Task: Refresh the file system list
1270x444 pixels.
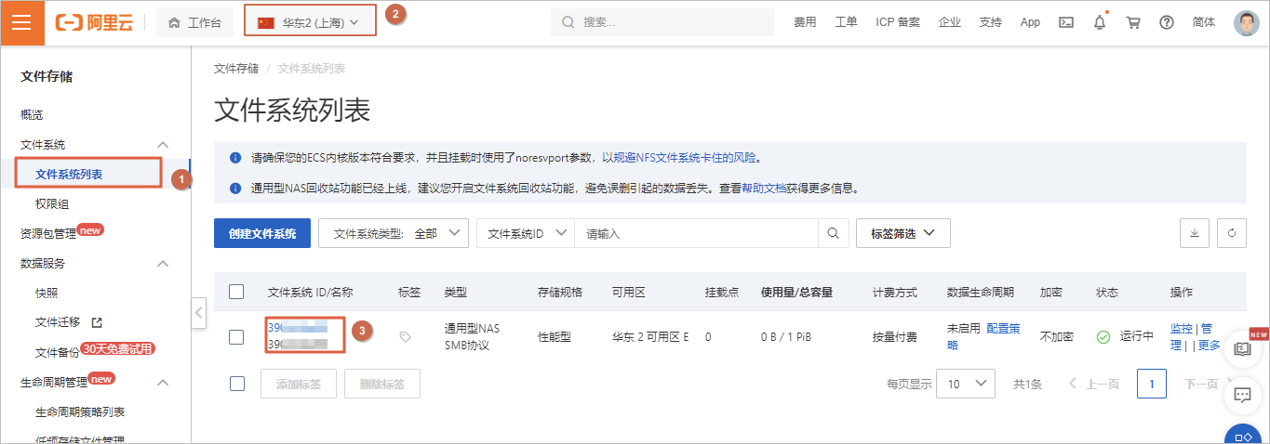Action: pos(1231,234)
